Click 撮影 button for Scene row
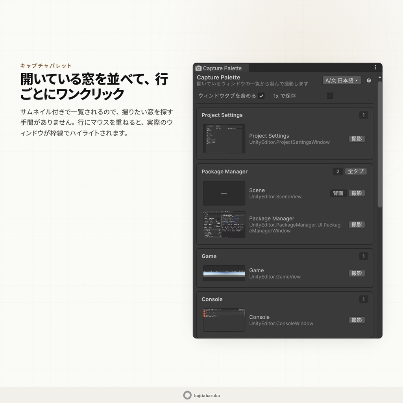The height and width of the screenshot is (403, 403). [357, 193]
